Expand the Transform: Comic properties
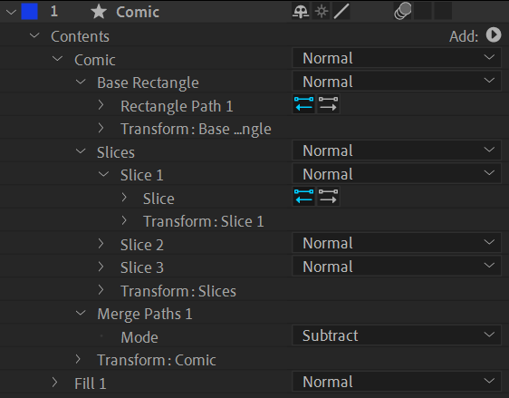 tap(78, 359)
